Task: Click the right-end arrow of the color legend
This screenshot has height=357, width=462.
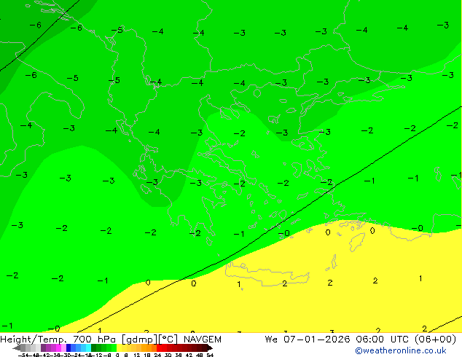Action: coord(210,348)
